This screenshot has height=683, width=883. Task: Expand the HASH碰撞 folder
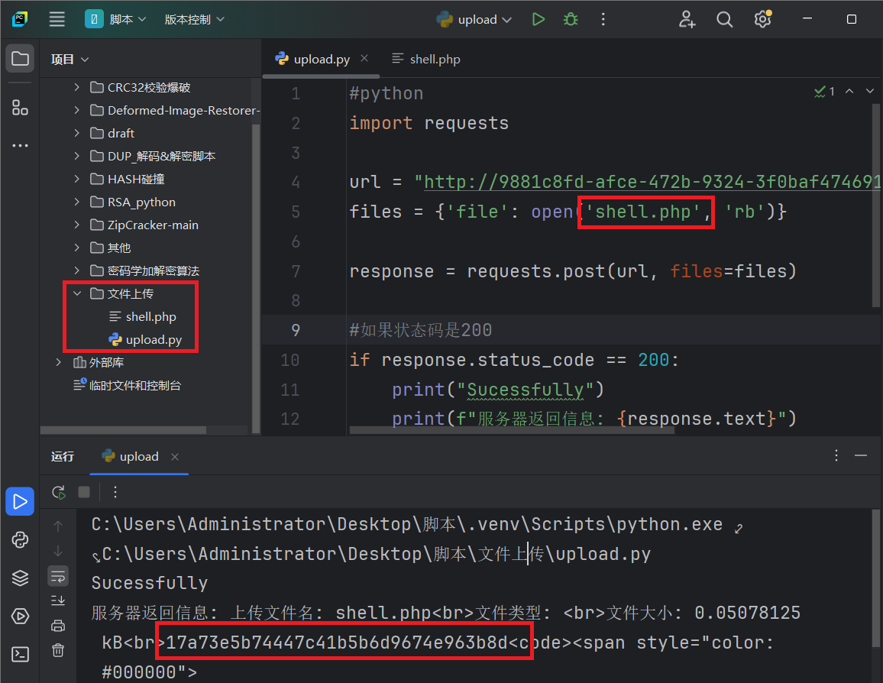tap(77, 179)
